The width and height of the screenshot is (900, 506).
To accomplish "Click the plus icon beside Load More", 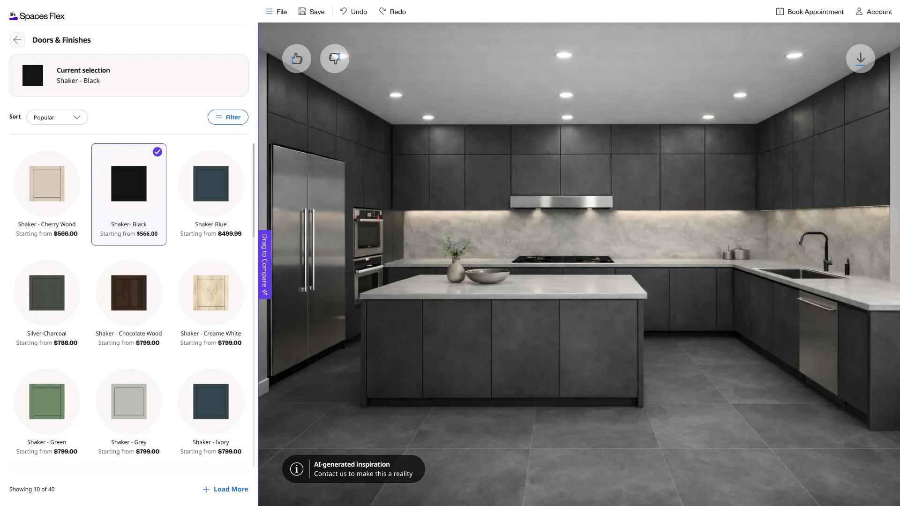I will tap(206, 490).
